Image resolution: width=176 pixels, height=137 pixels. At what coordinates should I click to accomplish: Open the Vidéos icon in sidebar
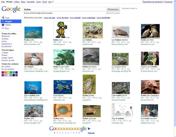3,25
